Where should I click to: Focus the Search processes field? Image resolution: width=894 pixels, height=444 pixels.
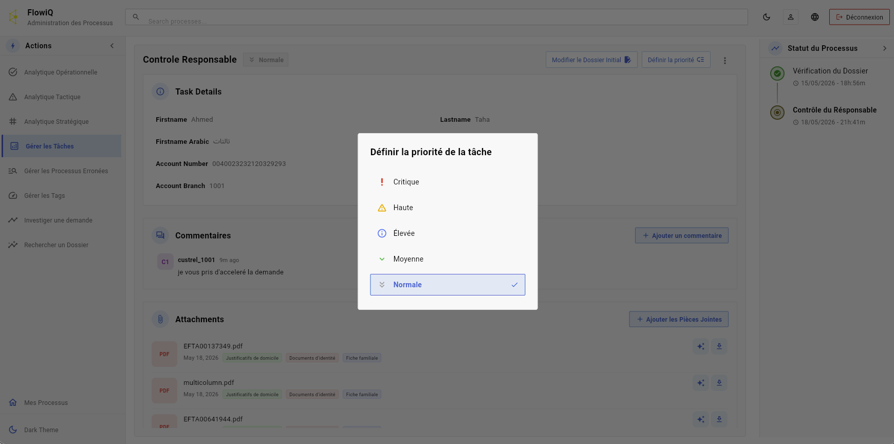tap(437, 17)
